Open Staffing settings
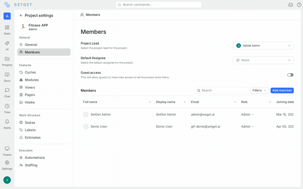The width and height of the screenshot is (303, 189). (x=44, y=165)
